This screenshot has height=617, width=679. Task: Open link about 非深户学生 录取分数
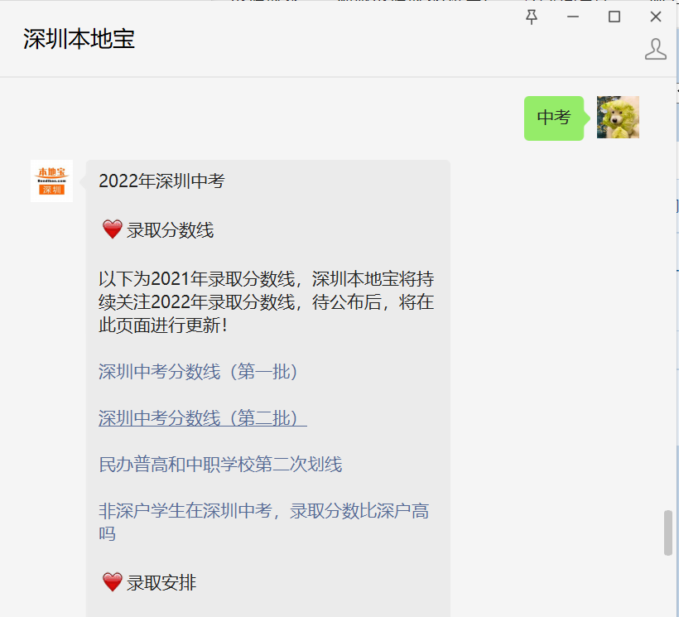tap(263, 523)
